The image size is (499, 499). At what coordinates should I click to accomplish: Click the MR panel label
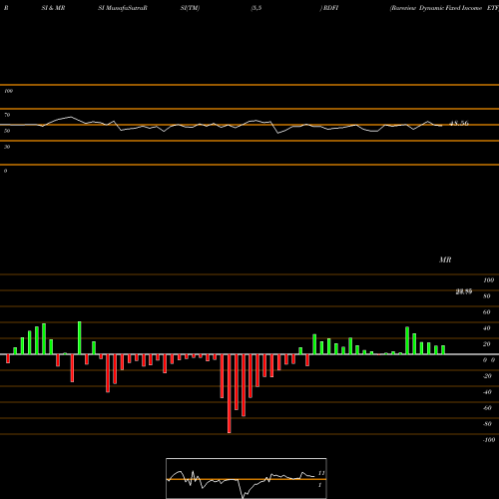pyautogui.click(x=445, y=259)
